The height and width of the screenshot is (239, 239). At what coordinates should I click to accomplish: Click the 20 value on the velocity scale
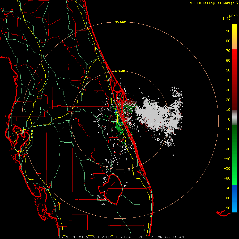coord(228,100)
